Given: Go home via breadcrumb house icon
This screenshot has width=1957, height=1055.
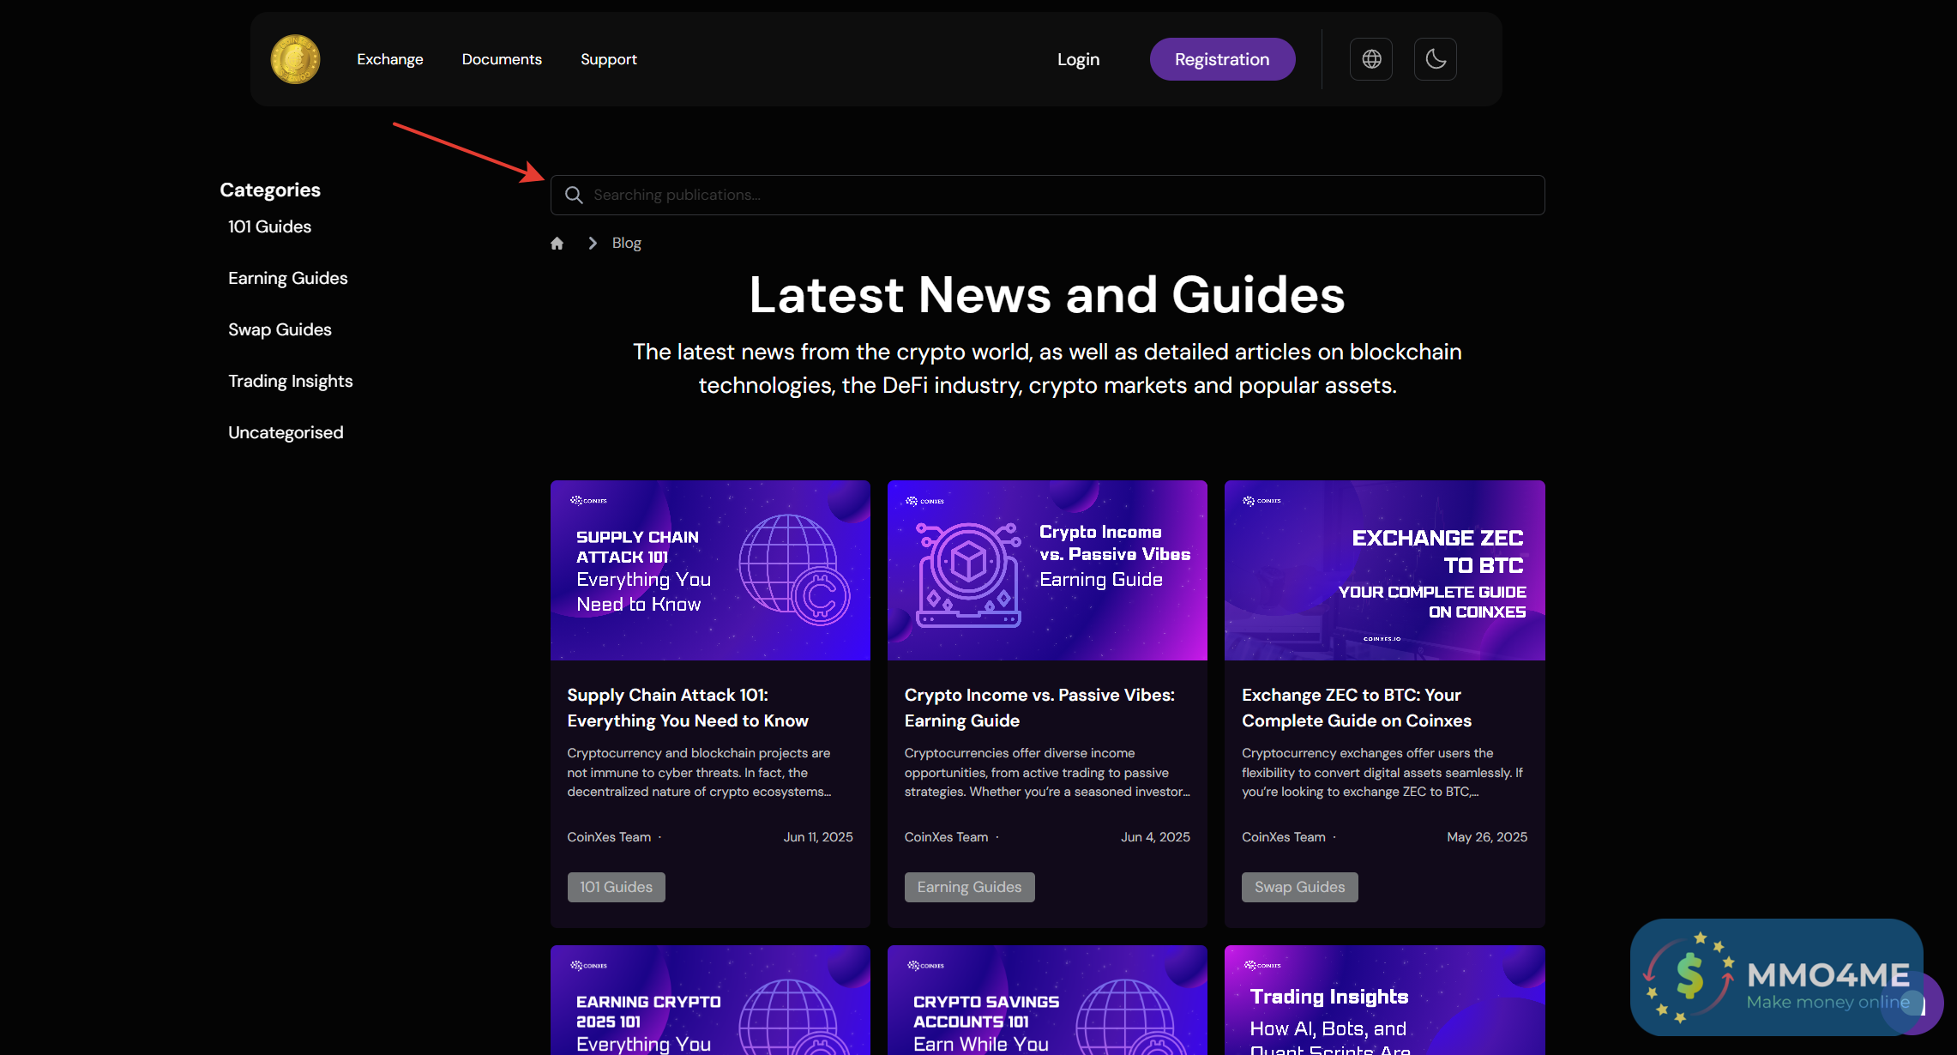Looking at the screenshot, I should pos(557,244).
